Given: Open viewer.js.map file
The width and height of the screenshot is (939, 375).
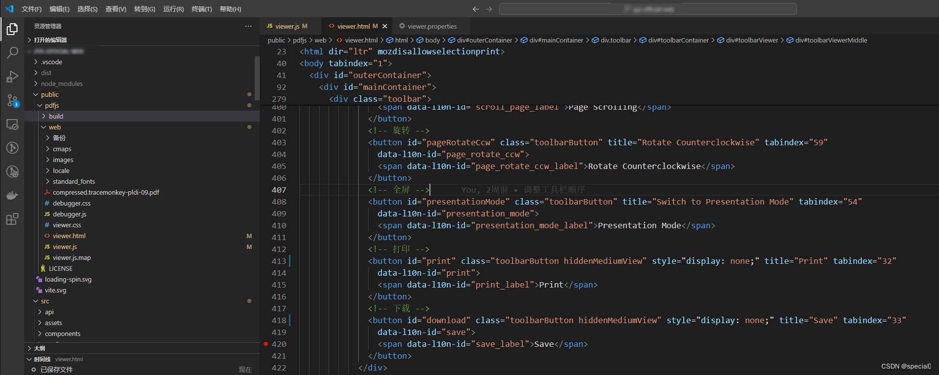Looking at the screenshot, I should coord(142,257).
